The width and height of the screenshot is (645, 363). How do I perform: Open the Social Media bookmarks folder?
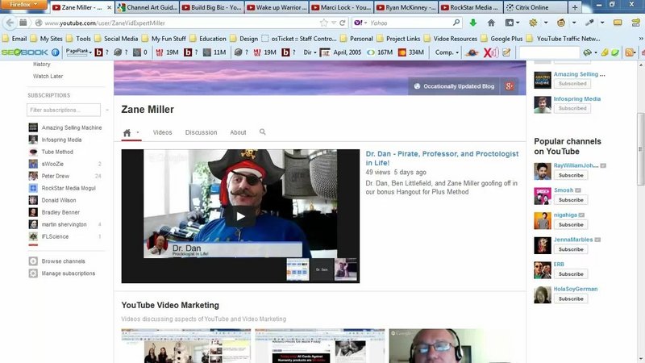(x=116, y=39)
